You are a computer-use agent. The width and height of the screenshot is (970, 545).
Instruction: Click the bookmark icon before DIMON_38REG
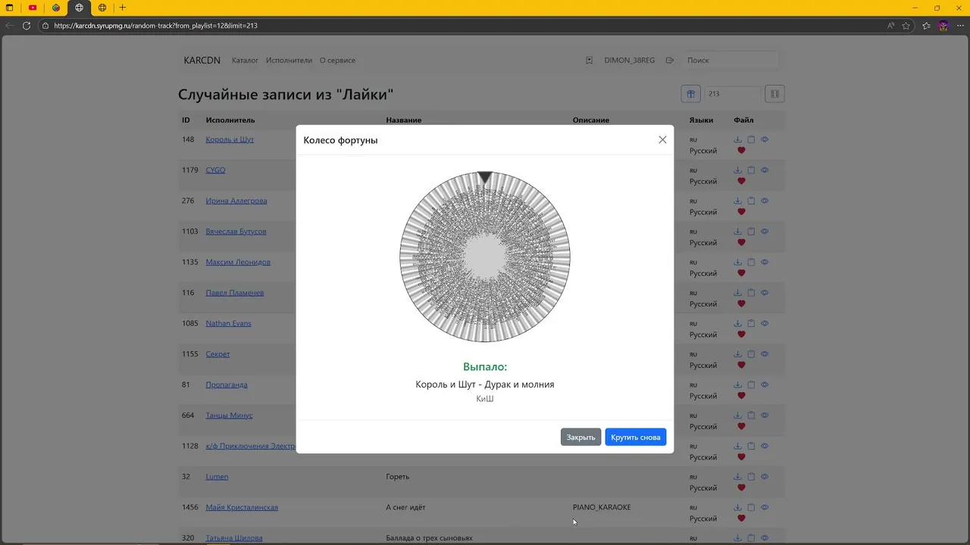[x=589, y=61]
